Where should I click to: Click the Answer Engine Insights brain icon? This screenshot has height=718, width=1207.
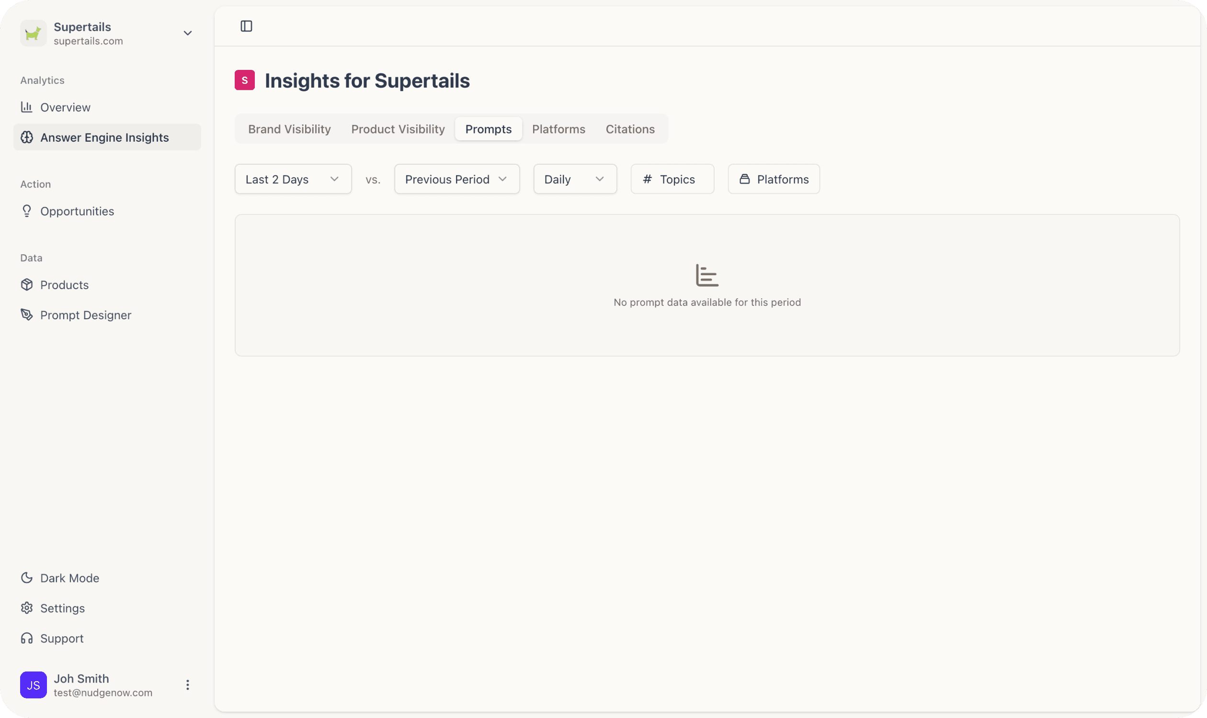pos(27,137)
